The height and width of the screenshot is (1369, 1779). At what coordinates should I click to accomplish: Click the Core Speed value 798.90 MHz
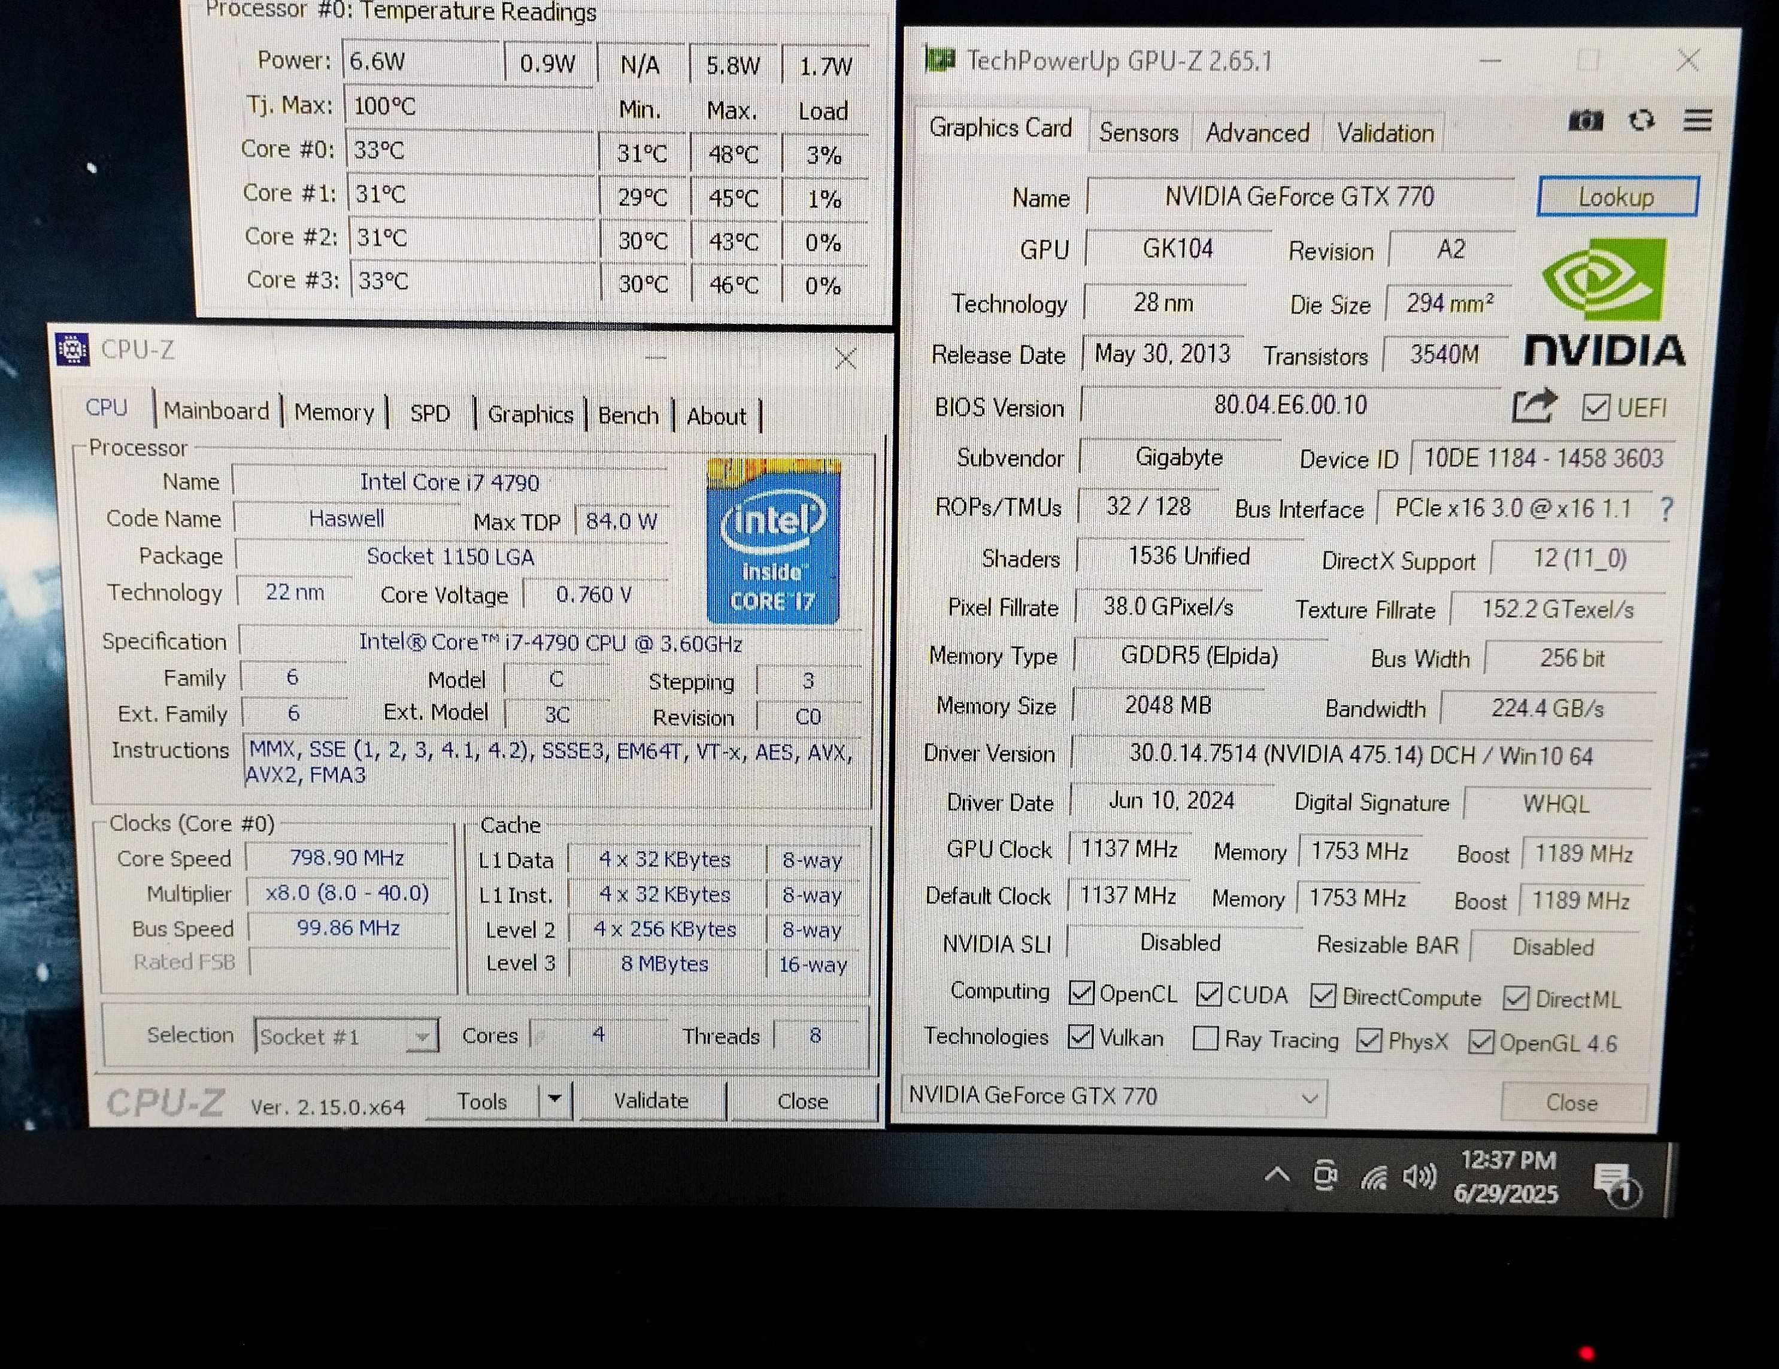coord(347,858)
